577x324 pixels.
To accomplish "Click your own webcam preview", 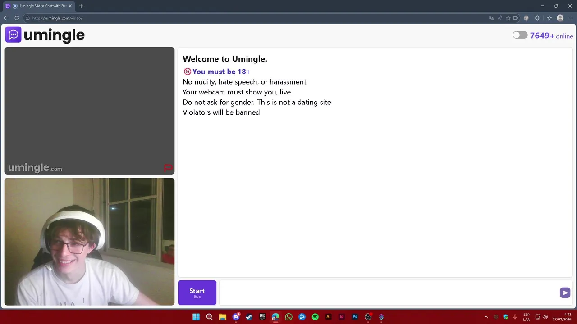I will tap(89, 242).
